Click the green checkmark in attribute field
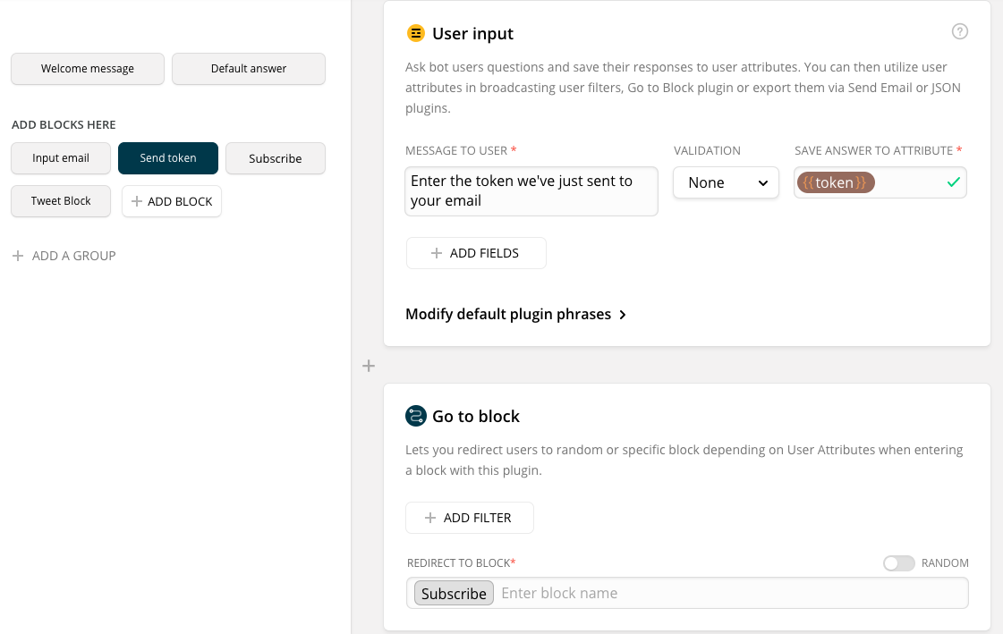Viewport: 1003px width, 634px height. (x=954, y=182)
